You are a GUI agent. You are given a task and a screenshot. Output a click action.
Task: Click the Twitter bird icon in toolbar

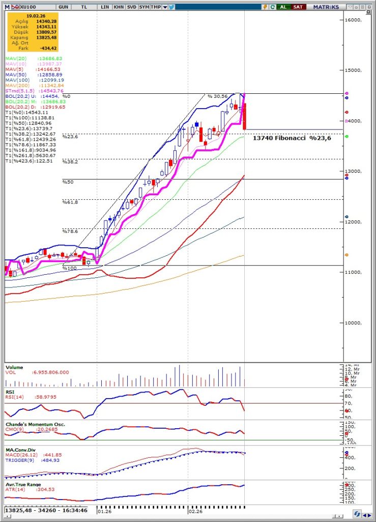tap(171, 7)
